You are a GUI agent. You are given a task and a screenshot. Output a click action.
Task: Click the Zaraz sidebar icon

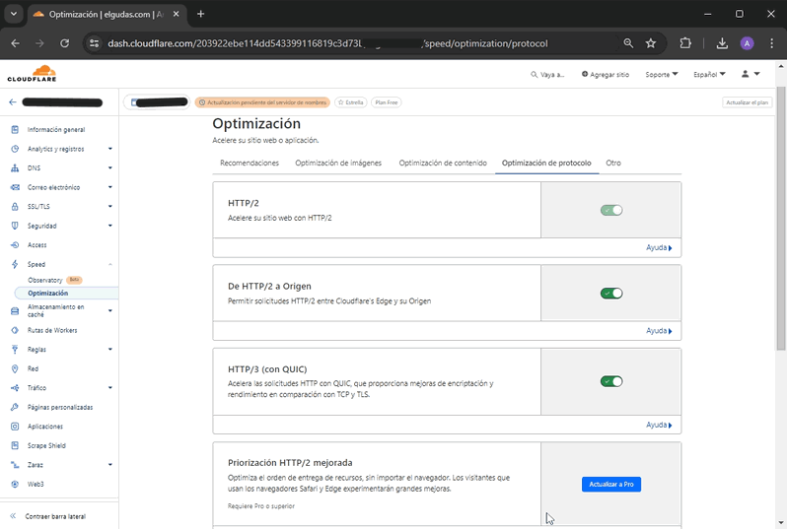point(15,465)
